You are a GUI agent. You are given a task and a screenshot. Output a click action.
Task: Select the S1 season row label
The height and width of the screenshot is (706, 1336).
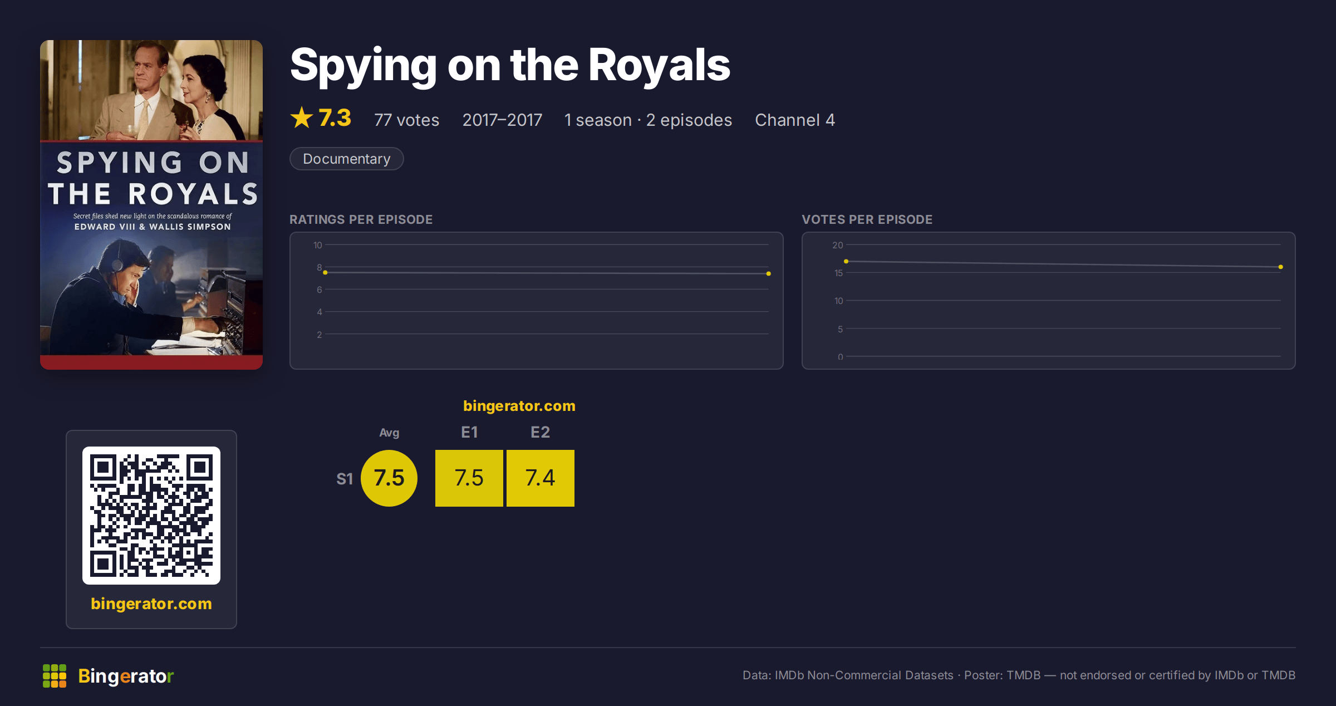(345, 479)
